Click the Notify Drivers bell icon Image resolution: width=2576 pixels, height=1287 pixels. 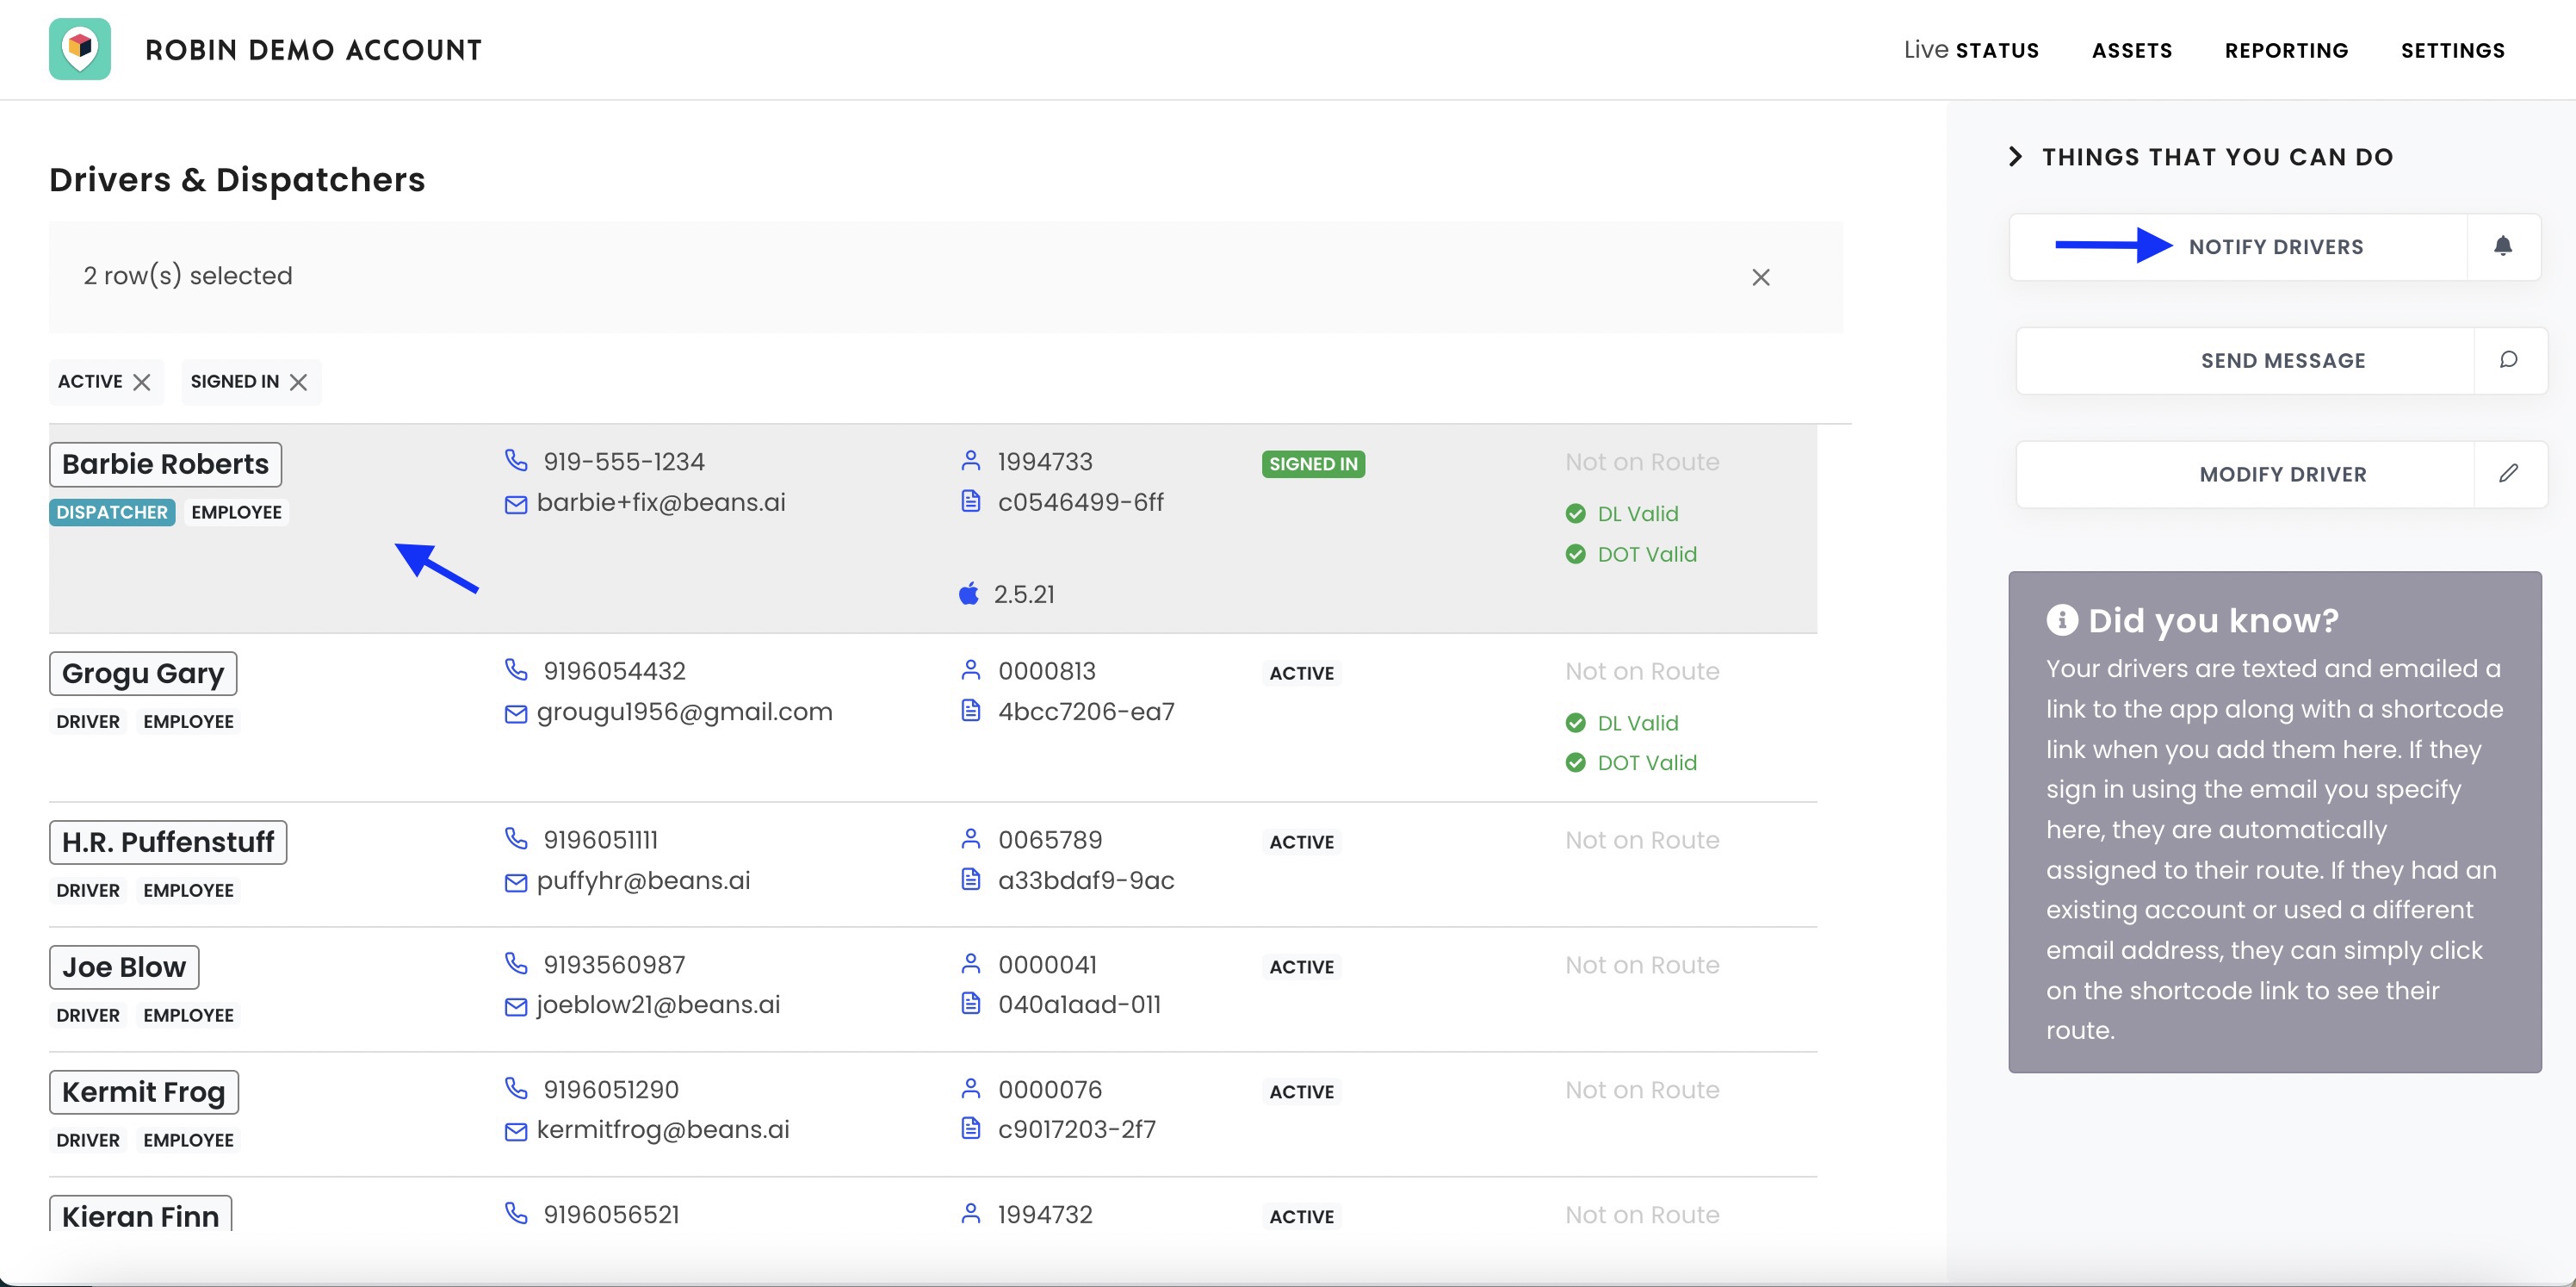pos(2502,246)
